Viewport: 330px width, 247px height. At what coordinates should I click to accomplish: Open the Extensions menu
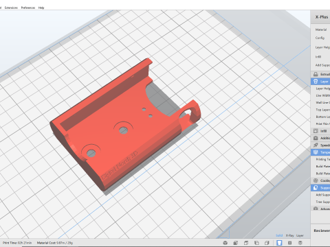click(11, 8)
